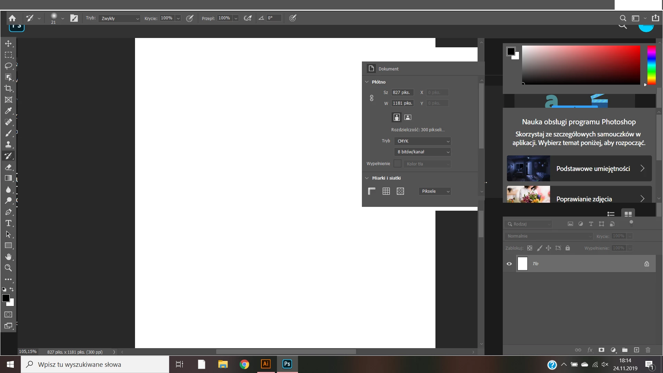
Task: Open the CMYK color mode dropdown
Action: pyautogui.click(x=422, y=141)
